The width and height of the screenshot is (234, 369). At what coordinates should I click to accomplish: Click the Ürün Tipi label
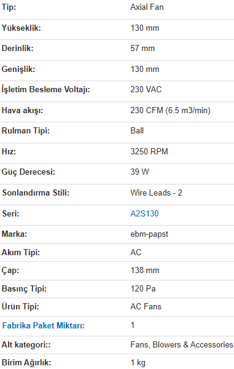point(20,307)
